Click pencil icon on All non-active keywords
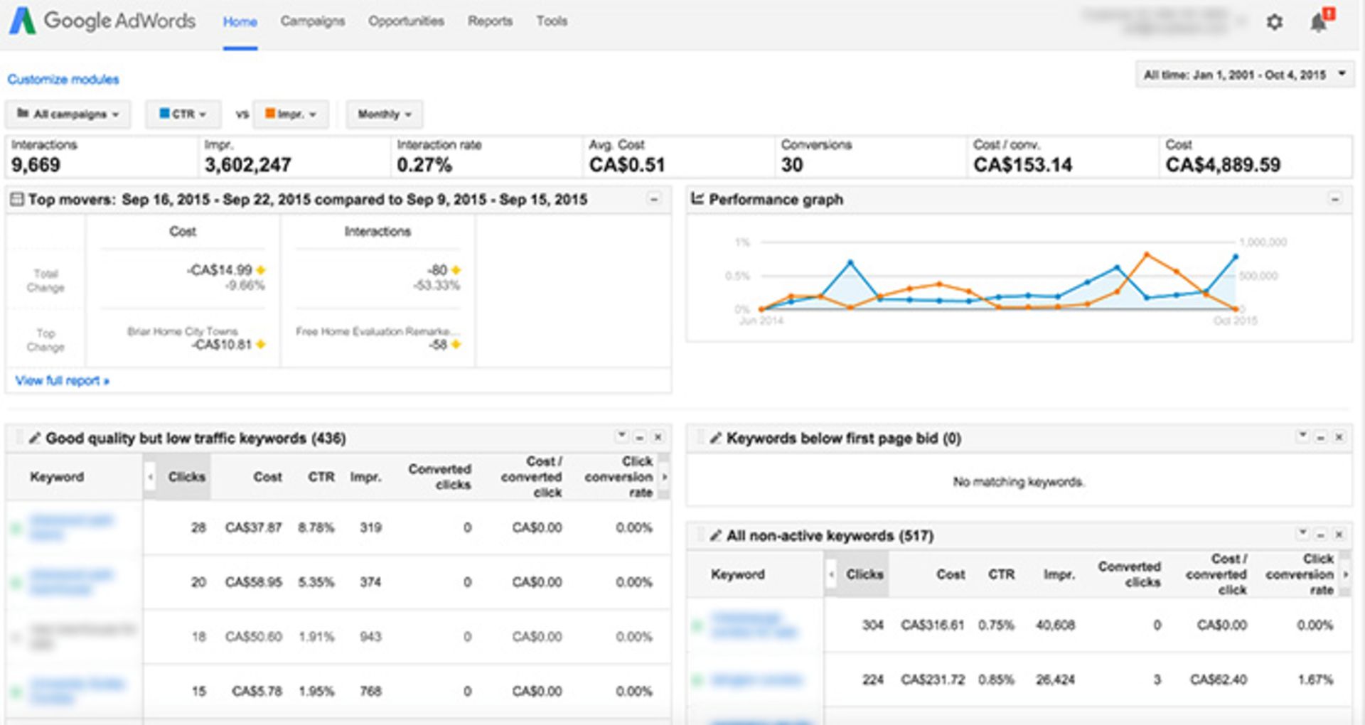1365x725 pixels. click(715, 536)
